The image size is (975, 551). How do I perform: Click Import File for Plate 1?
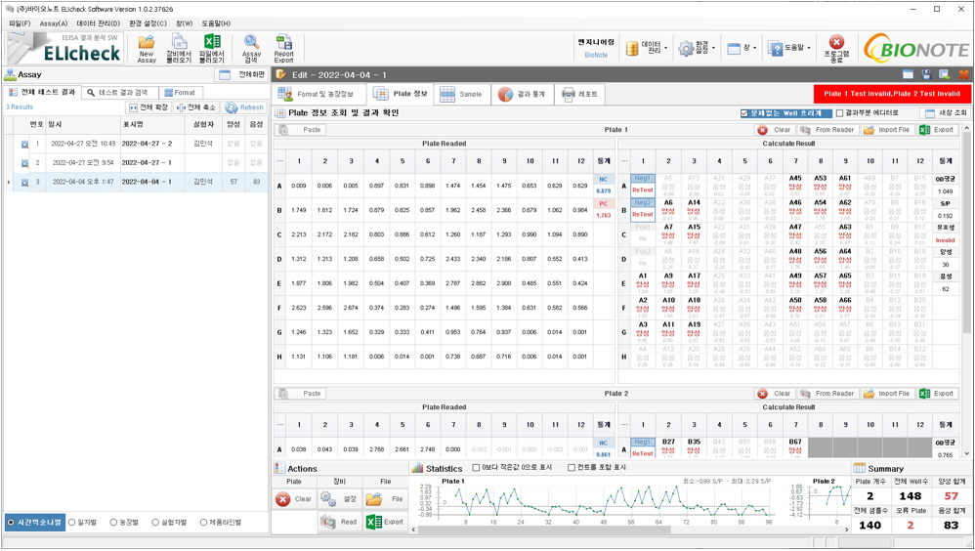point(886,130)
